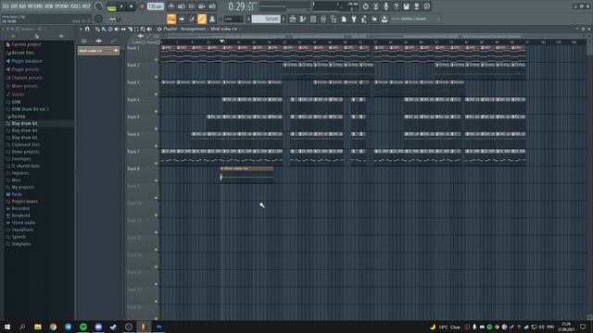This screenshot has height=333, width=593.
Task: Toggle typing keyboard to piano
Action: point(171,18)
